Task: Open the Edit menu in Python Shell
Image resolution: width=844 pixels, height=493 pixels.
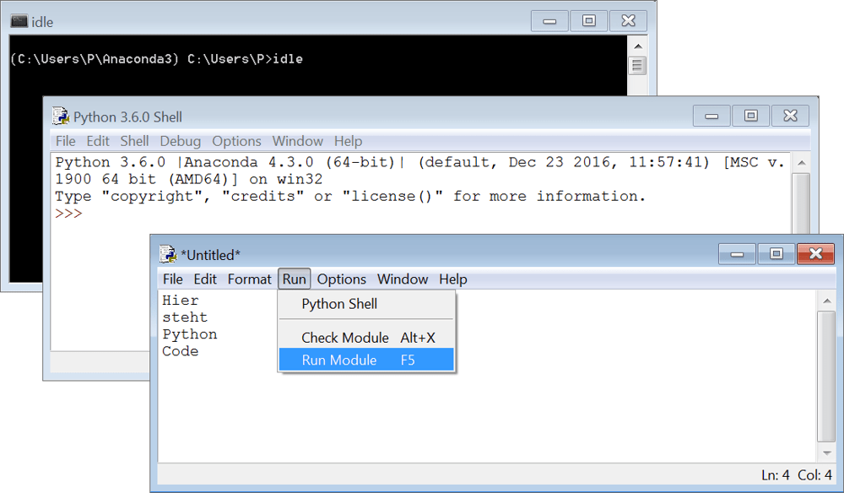Action: tap(98, 141)
